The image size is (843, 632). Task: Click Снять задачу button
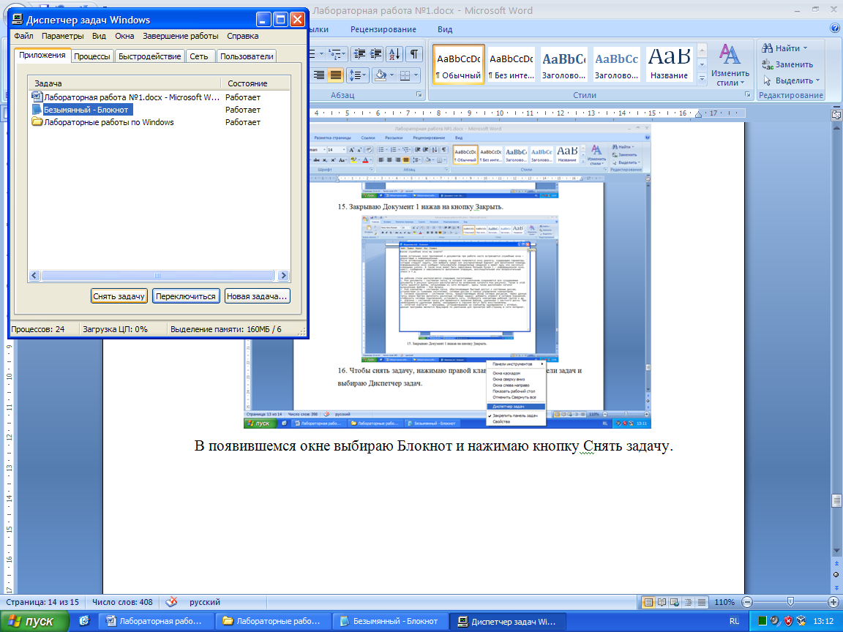point(119,296)
